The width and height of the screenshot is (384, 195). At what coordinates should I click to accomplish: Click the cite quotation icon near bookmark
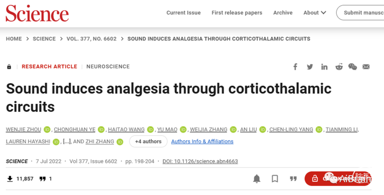(293, 179)
